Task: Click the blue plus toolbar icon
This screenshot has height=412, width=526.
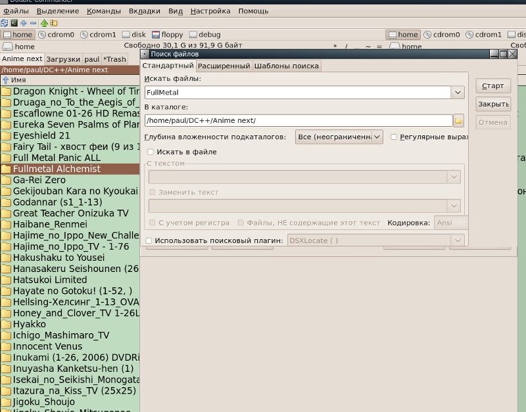Action: tap(24, 23)
